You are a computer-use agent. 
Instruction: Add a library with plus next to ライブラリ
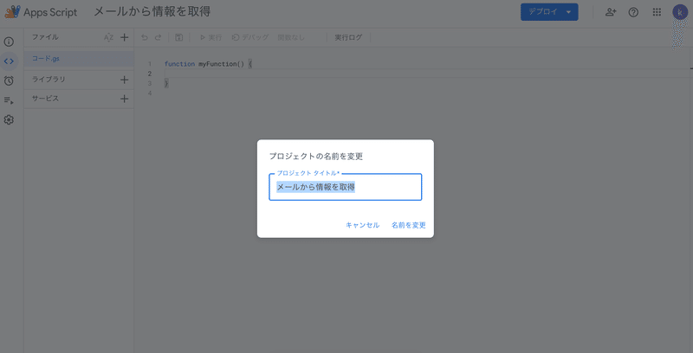tap(124, 80)
